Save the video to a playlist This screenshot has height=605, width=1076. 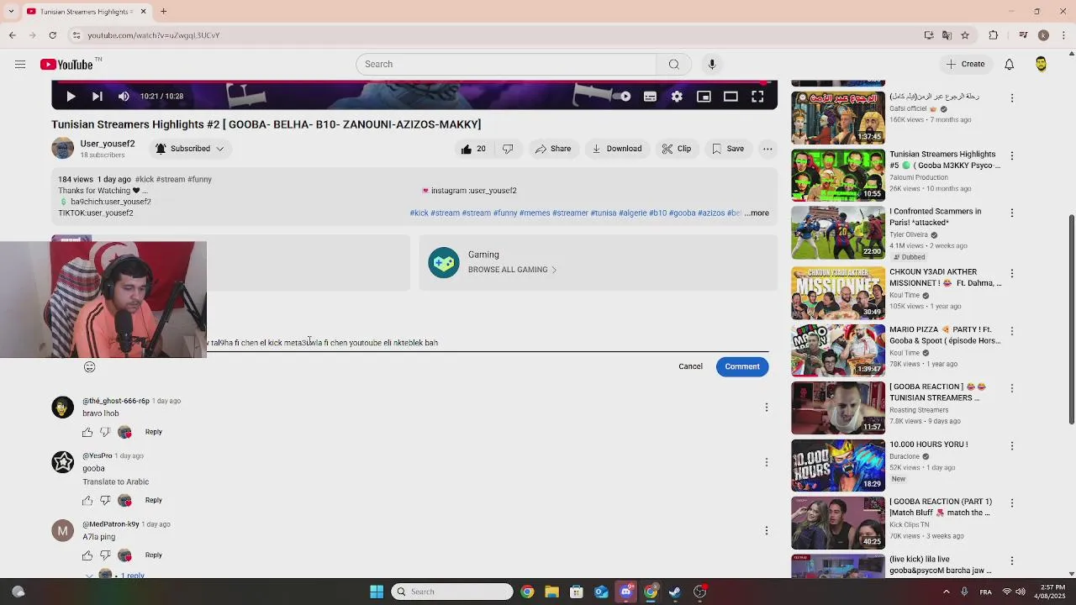pyautogui.click(x=728, y=149)
